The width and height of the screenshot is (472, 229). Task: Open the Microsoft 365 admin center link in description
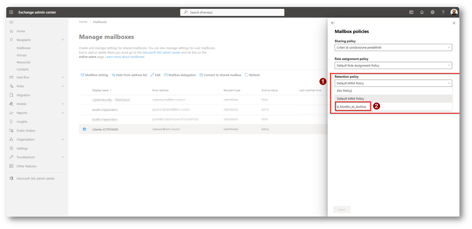[x=161, y=52]
